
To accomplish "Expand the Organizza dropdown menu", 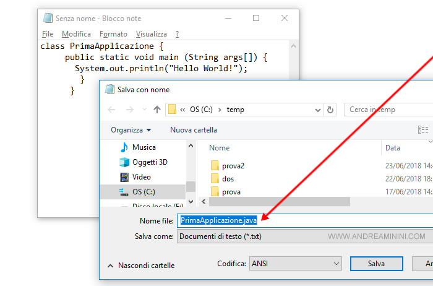I will click(131, 130).
